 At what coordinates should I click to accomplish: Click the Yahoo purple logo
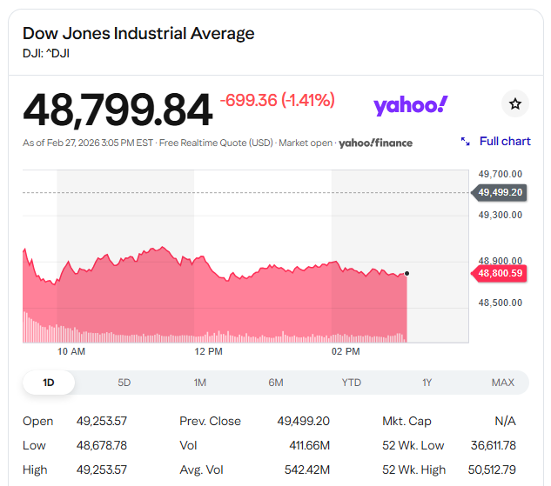410,105
